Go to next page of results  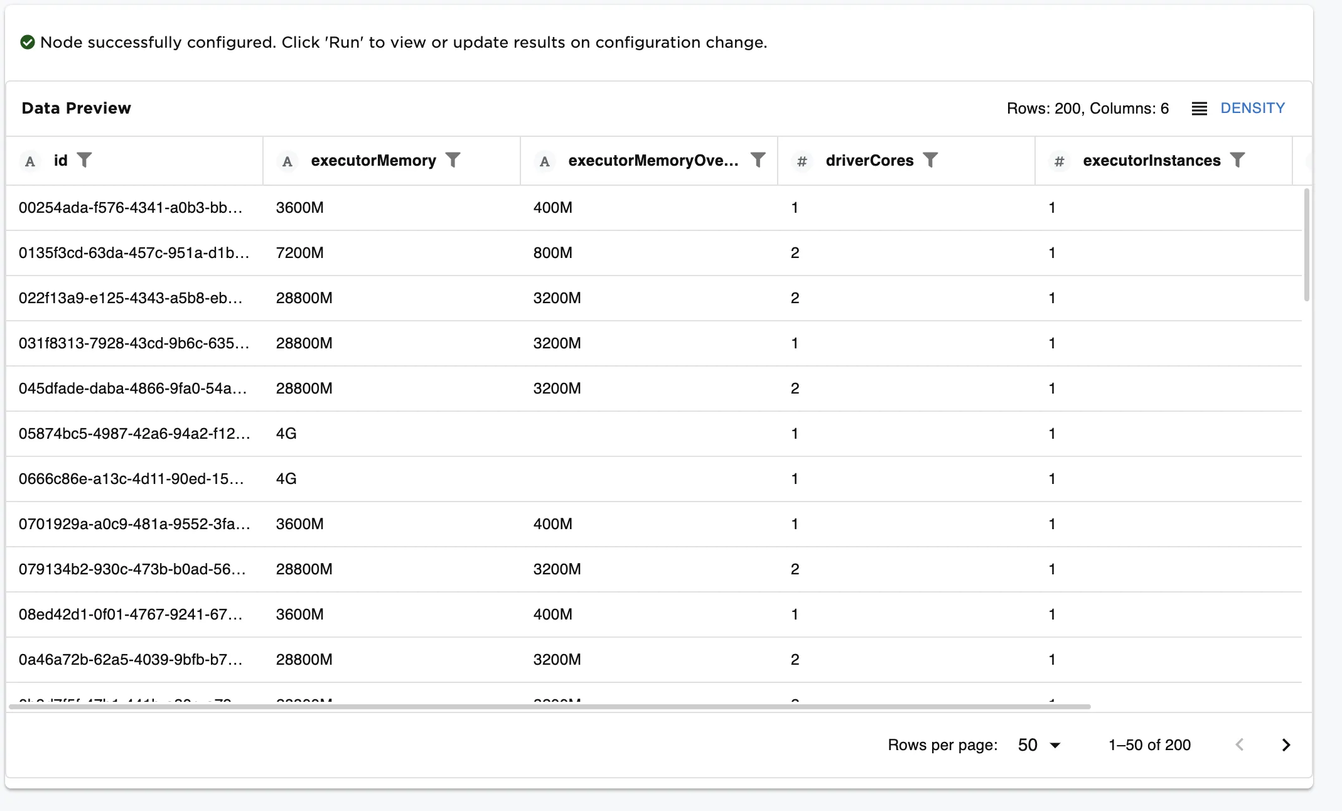tap(1286, 745)
